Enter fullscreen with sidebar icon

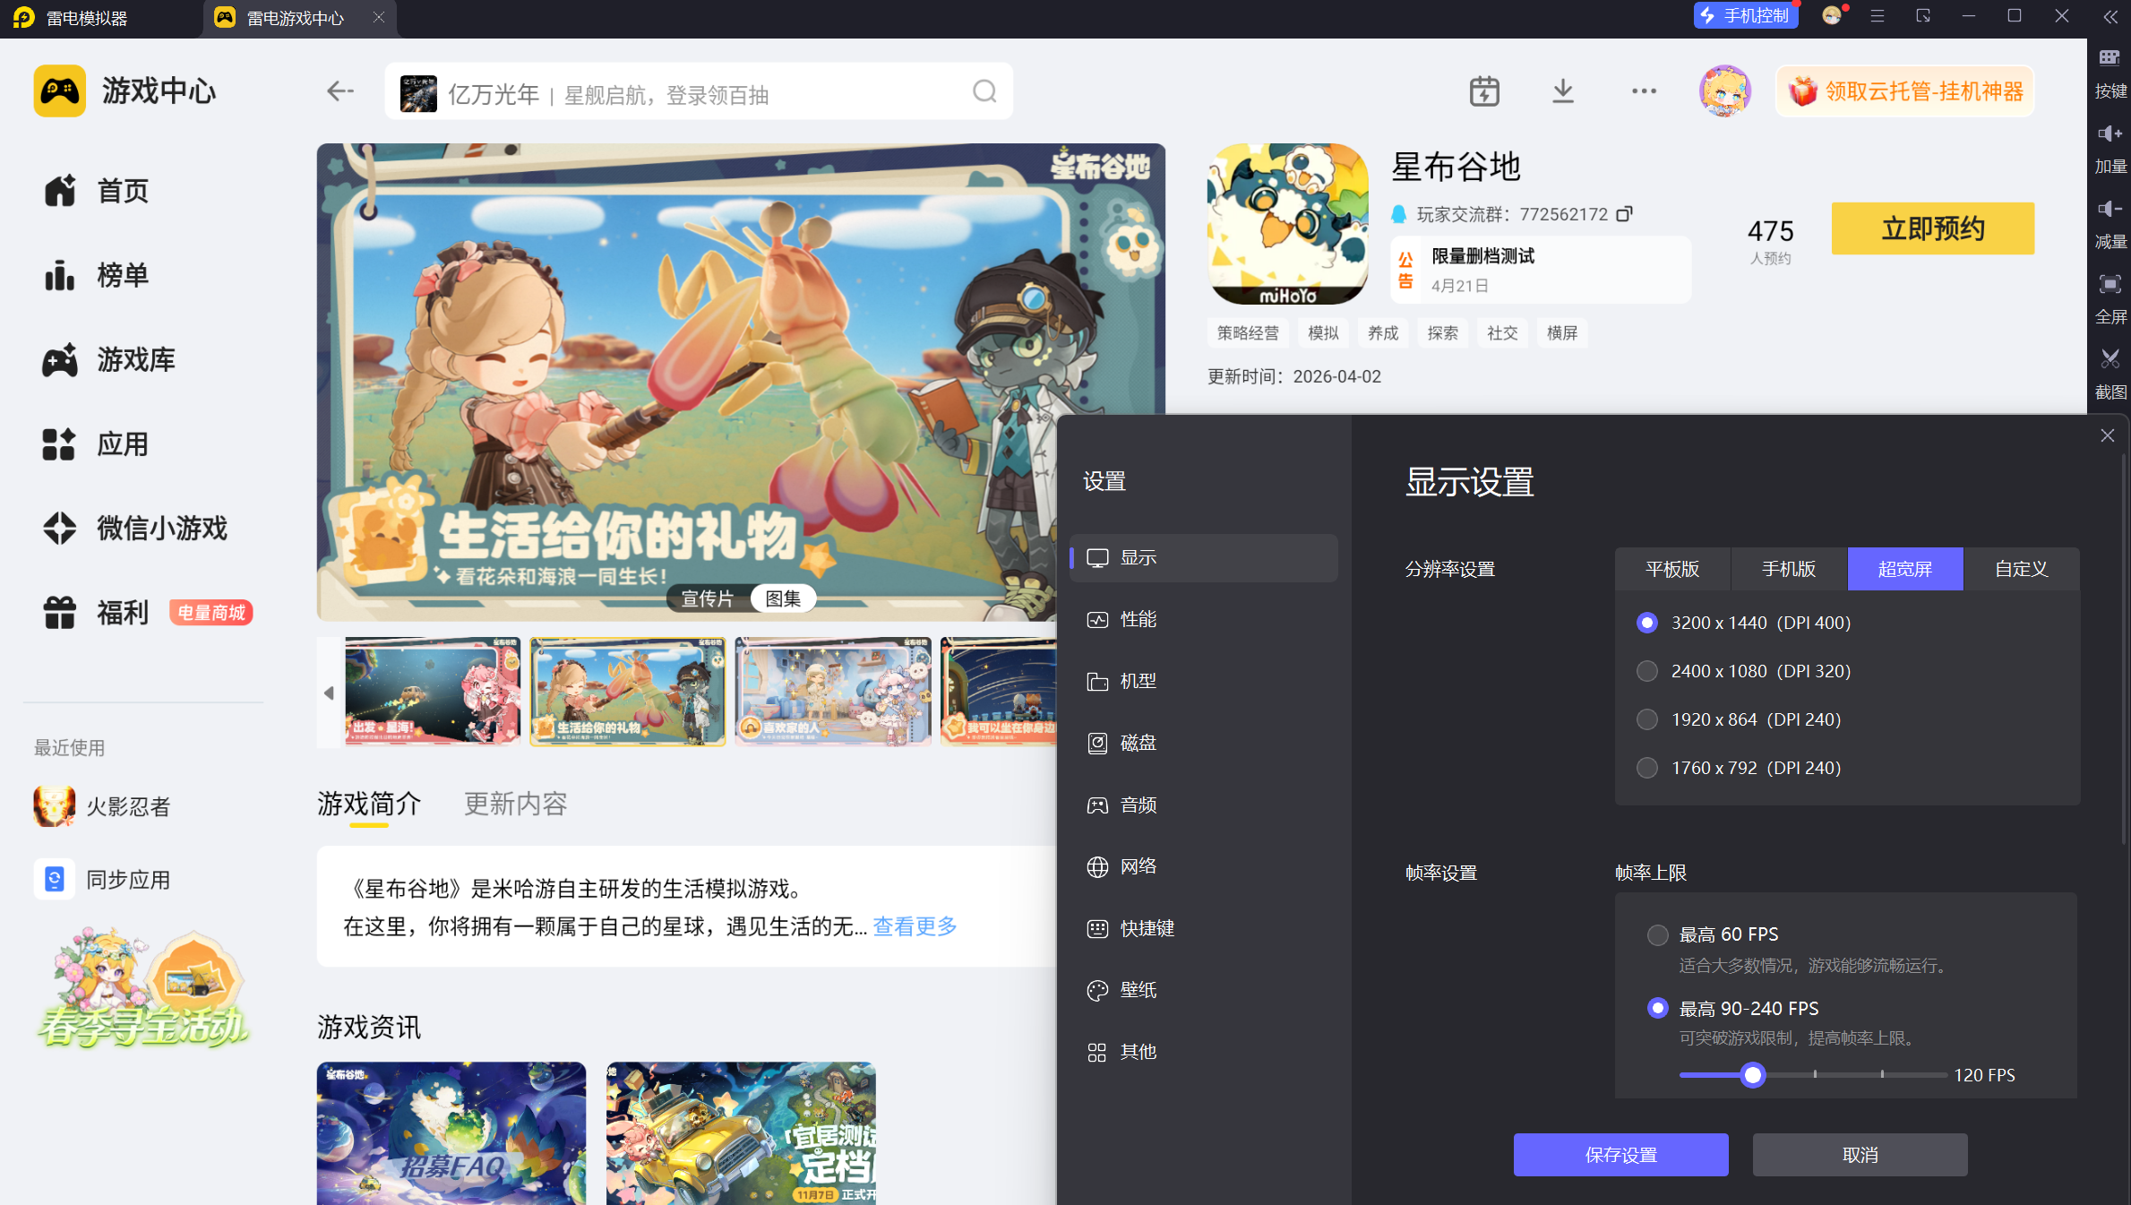point(2110,285)
